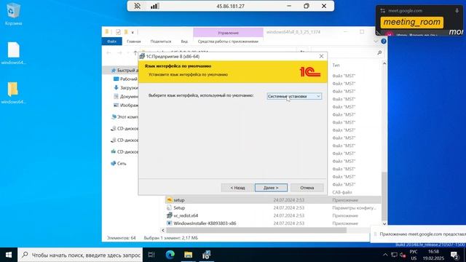The height and width of the screenshot is (262, 466).
Task: Click Выбран 1 элемент: 2,17 МБ status
Action: [170, 238]
